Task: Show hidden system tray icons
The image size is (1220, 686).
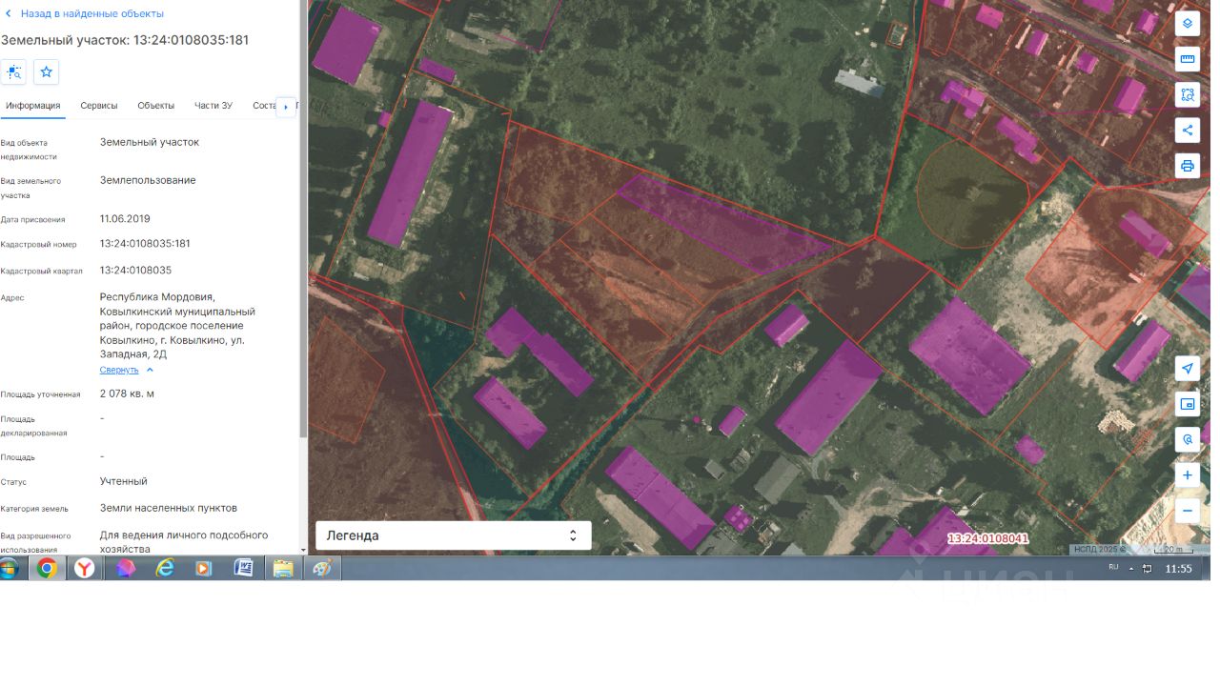Action: click(x=1131, y=569)
